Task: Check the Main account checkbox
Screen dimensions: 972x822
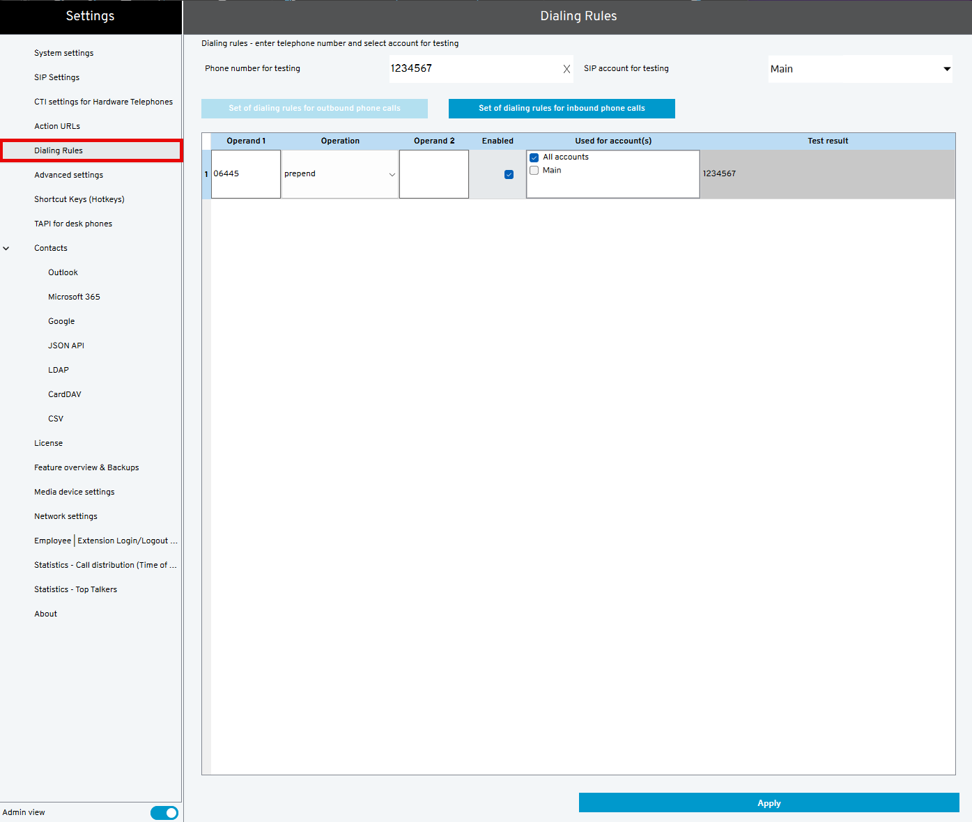Action: click(534, 171)
